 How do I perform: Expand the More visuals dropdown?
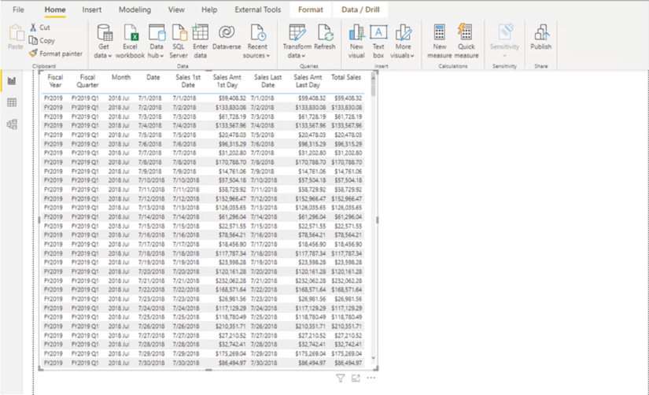click(402, 56)
